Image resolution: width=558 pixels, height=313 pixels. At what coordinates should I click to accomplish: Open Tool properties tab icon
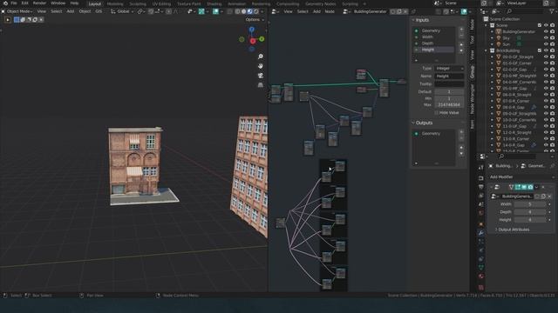[481, 168]
